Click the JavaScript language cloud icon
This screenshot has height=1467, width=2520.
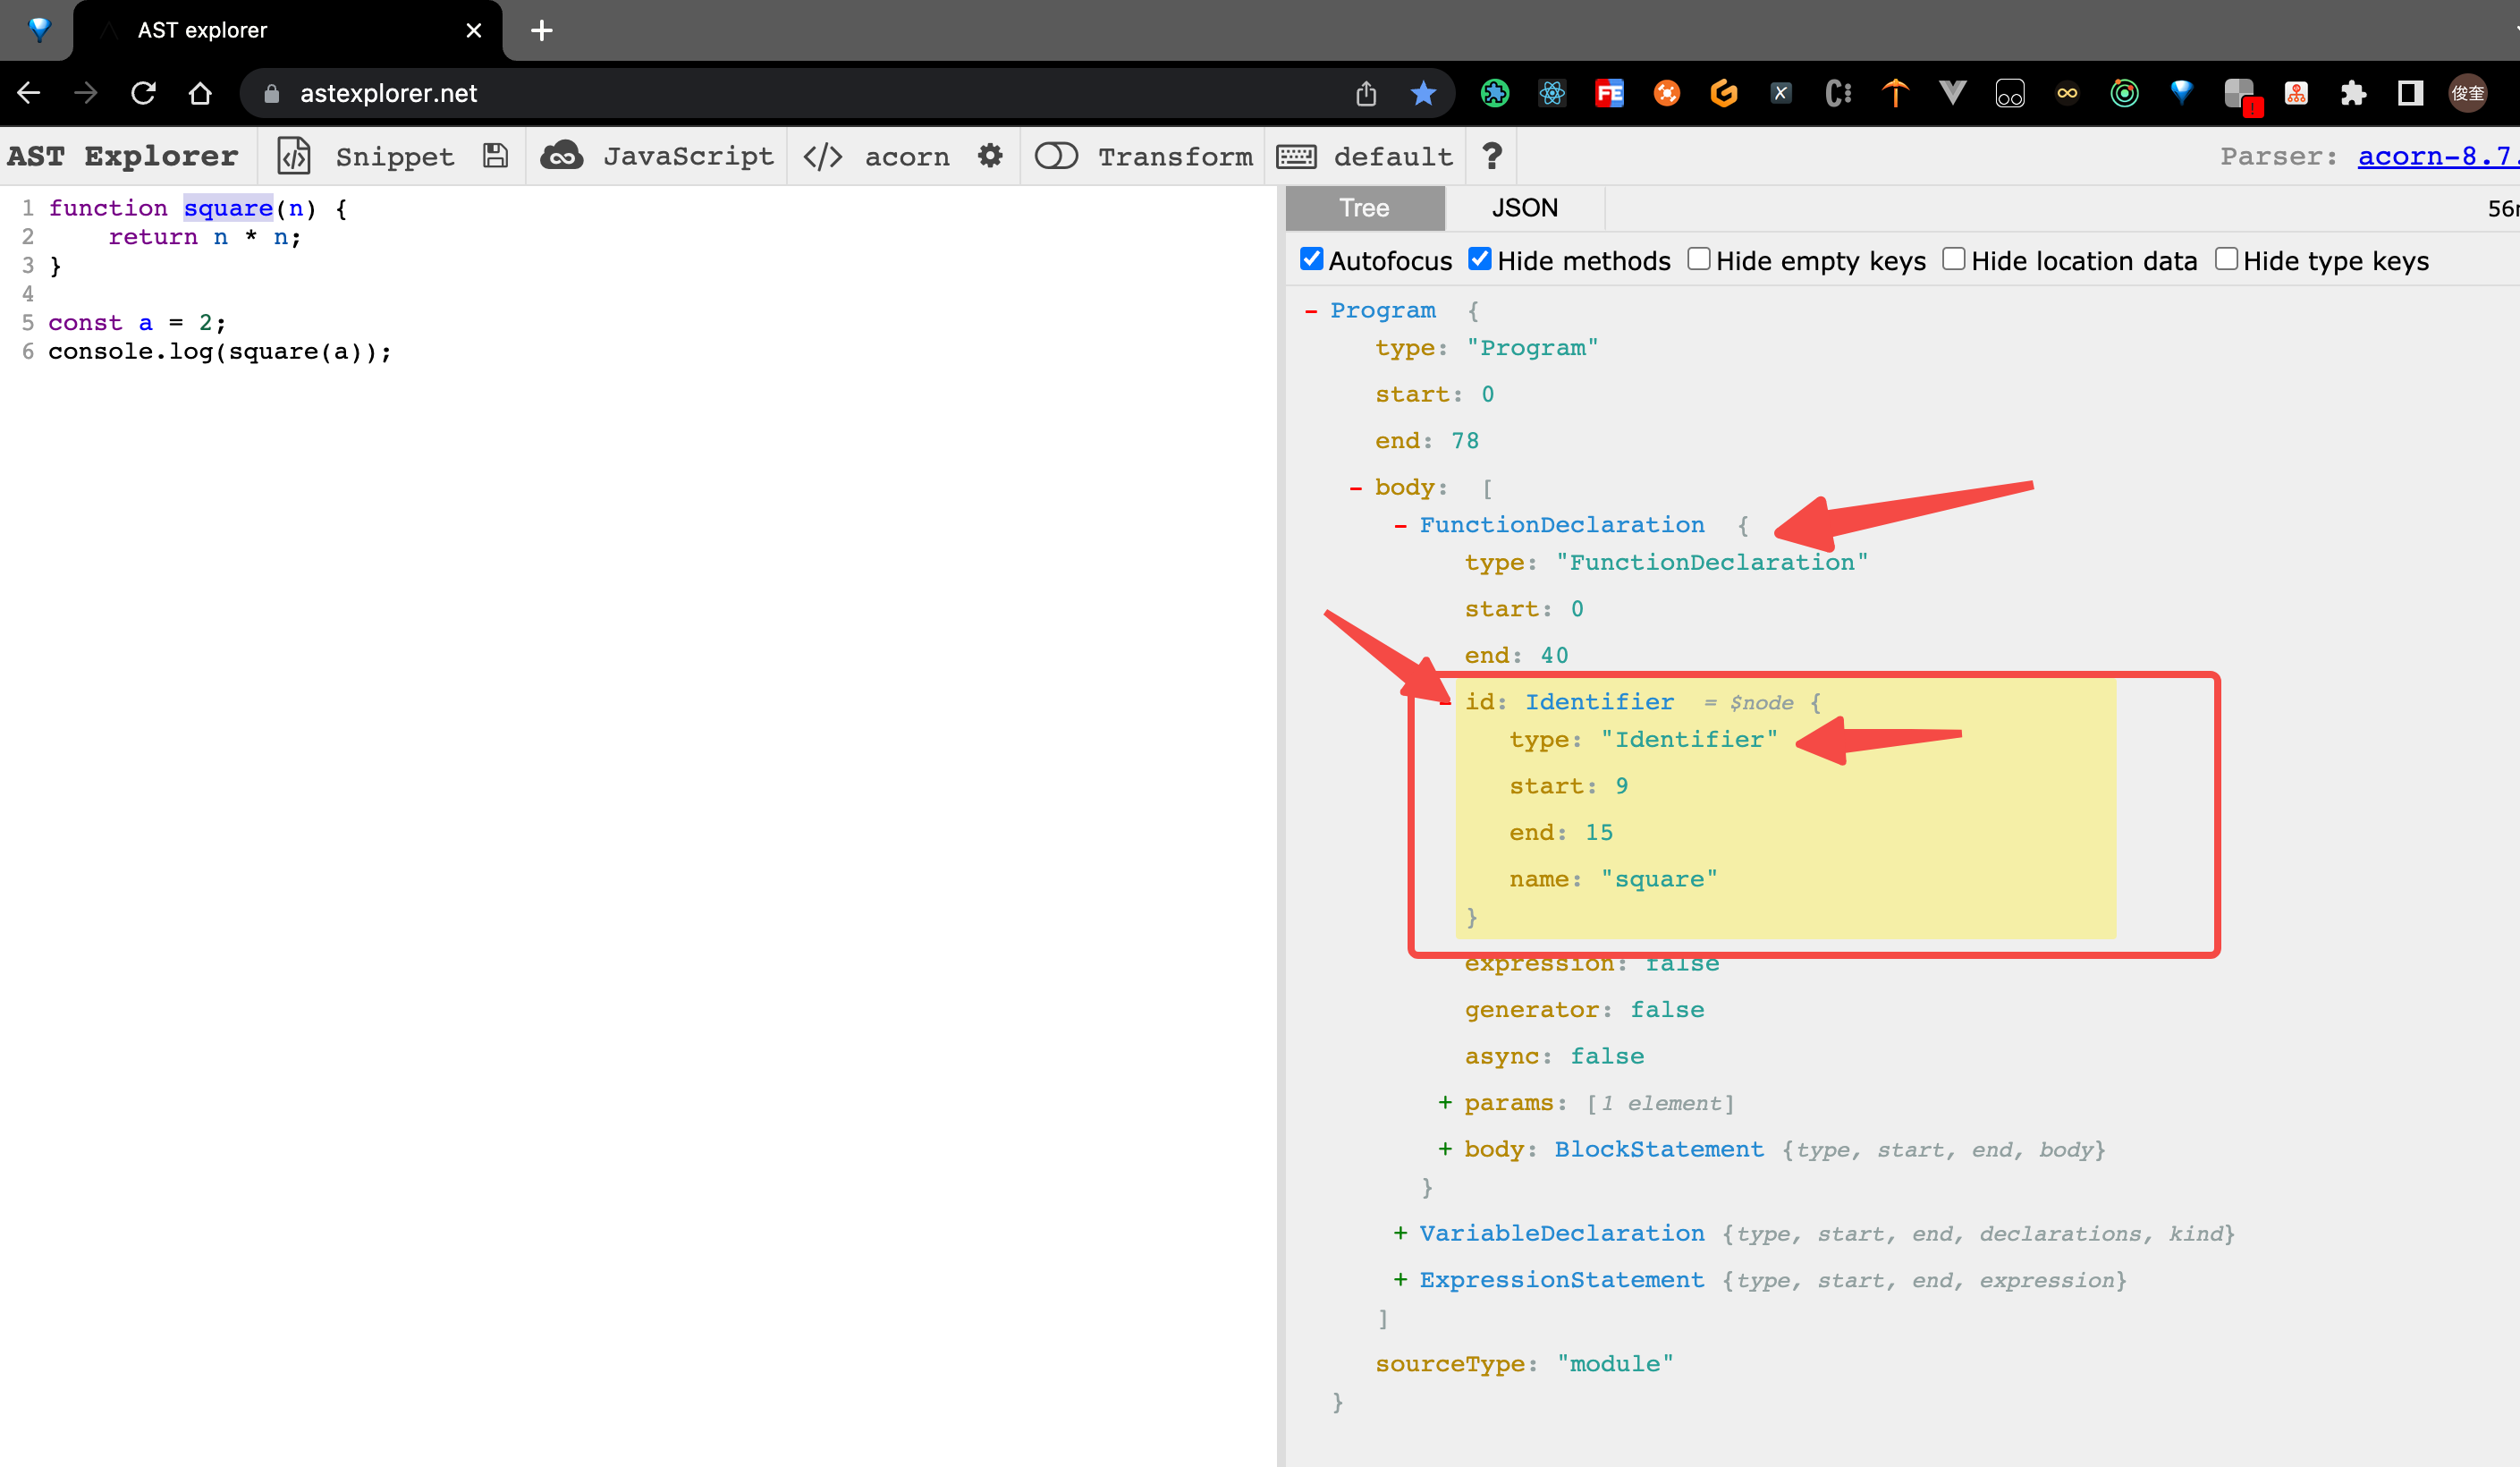pos(562,156)
